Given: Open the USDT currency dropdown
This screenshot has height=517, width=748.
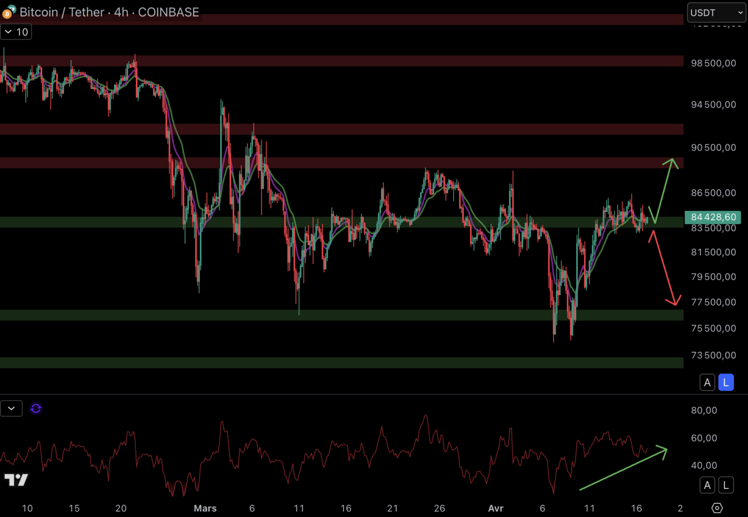Looking at the screenshot, I should (716, 12).
